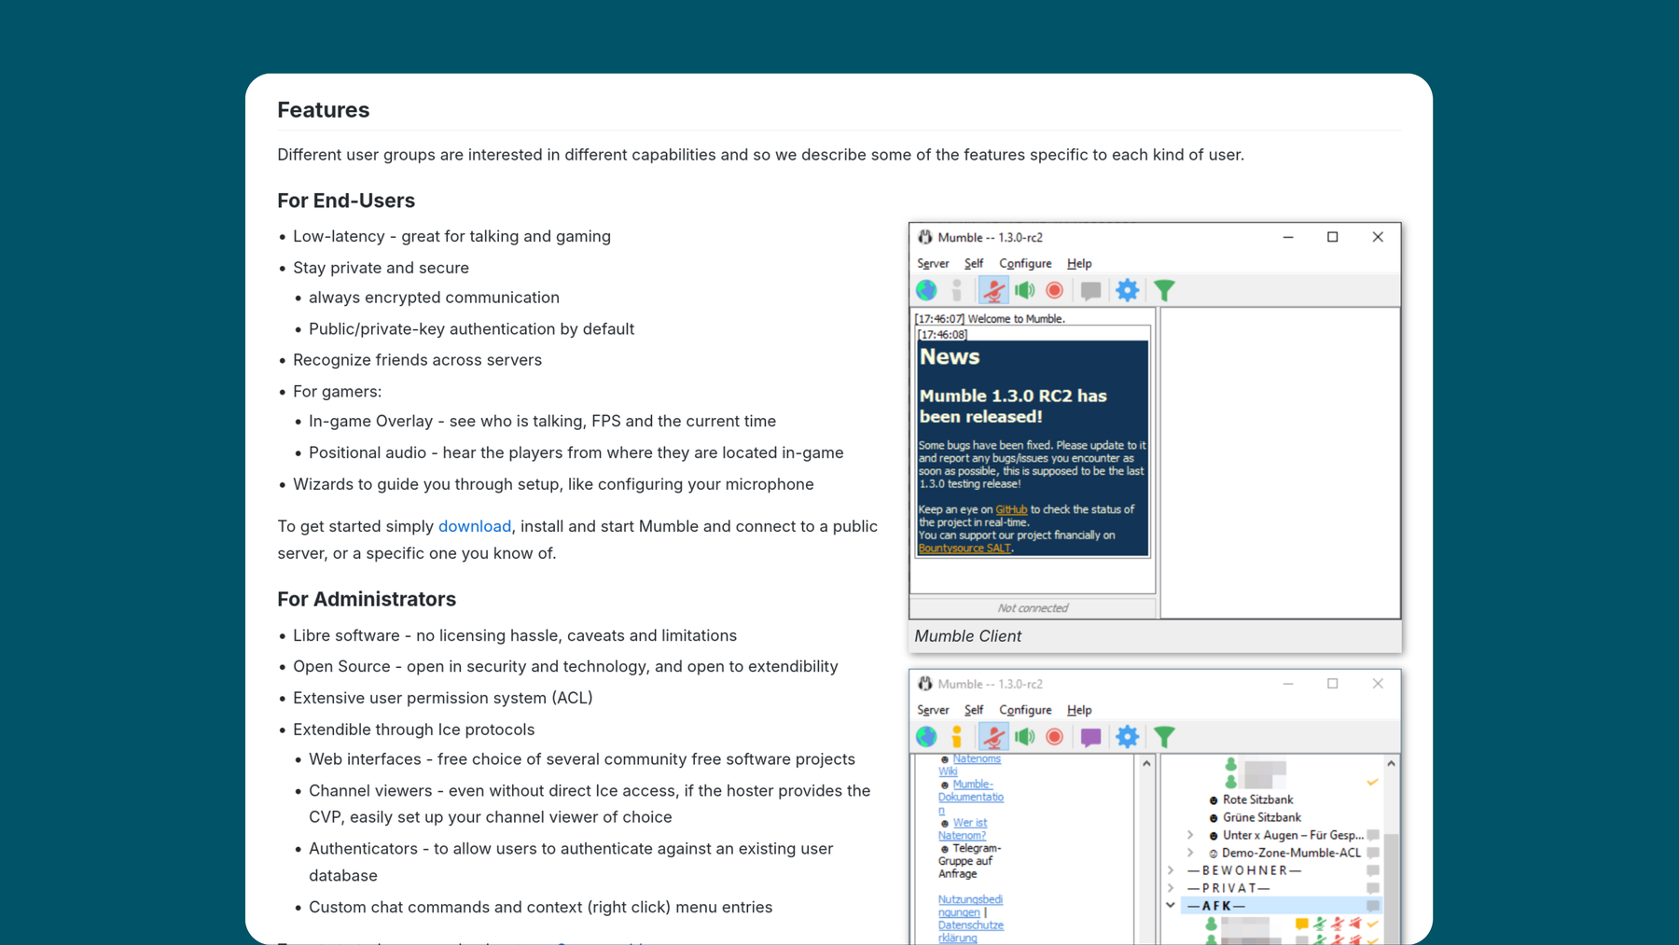The height and width of the screenshot is (945, 1679).
Task: Open the Datenschutzerklärung link in lower window
Action: (x=970, y=932)
